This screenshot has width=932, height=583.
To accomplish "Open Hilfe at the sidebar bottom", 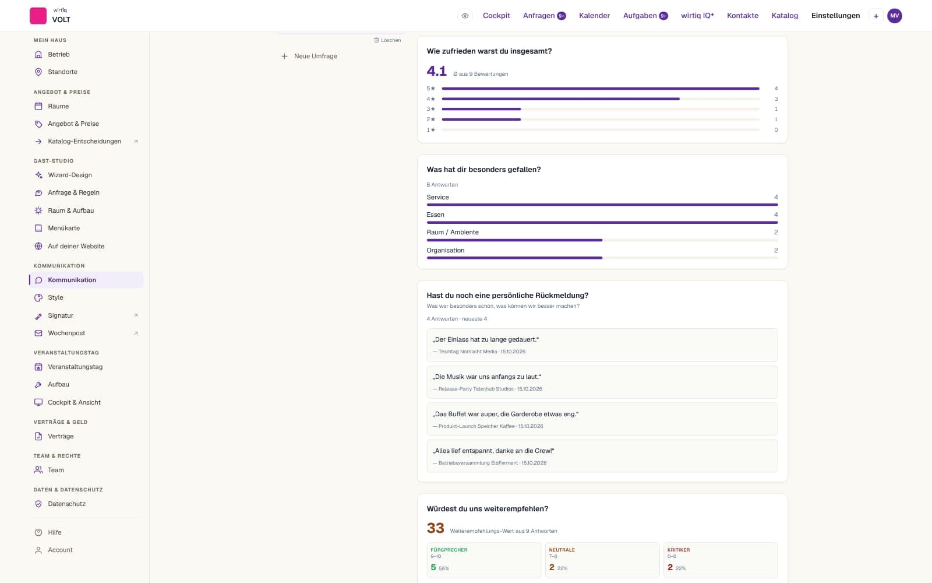I will 86,532.
